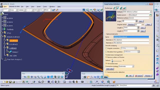
Task: Open the Connection strategy dropdown
Action: click(x=133, y=66)
